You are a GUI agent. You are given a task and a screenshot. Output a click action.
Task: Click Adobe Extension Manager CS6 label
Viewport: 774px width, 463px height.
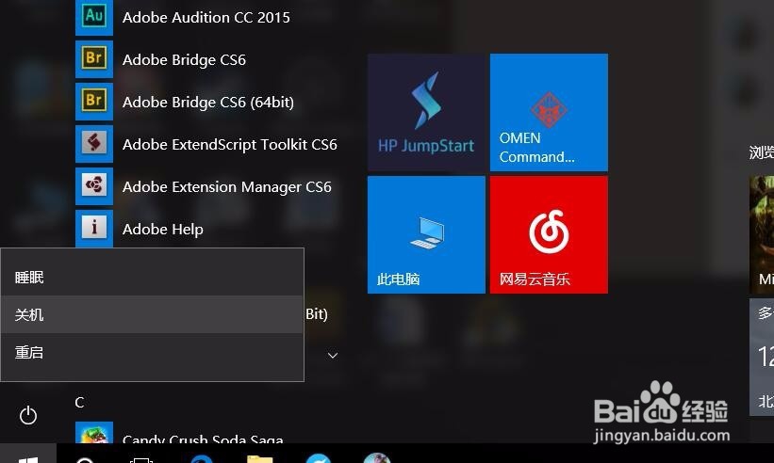click(227, 187)
